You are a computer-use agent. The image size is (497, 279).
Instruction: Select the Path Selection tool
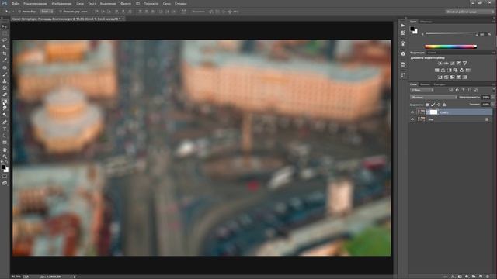click(5, 136)
